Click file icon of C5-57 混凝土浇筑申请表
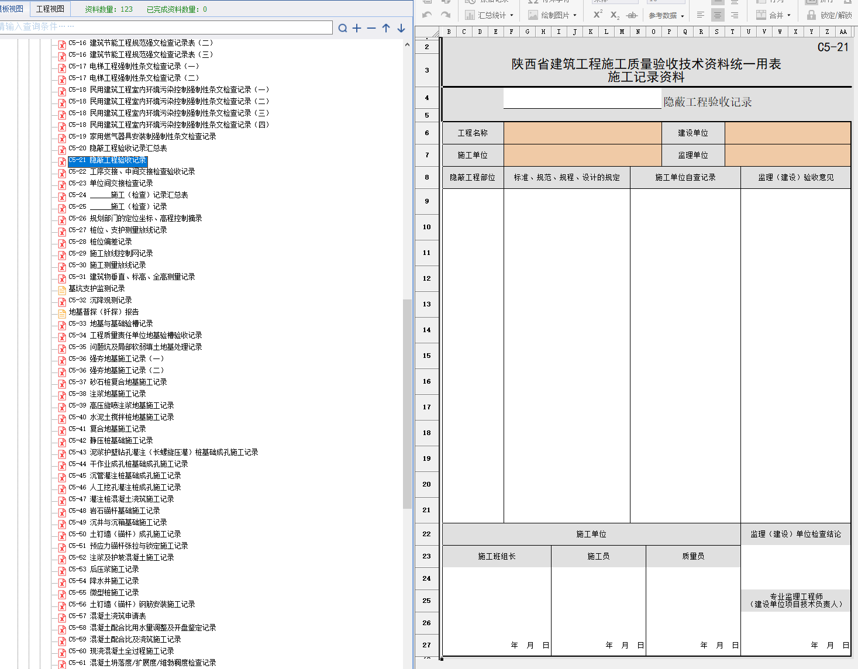The image size is (858, 669). pyautogui.click(x=62, y=617)
